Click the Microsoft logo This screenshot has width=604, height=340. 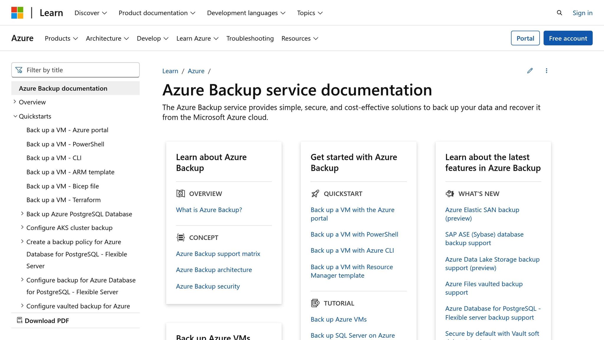pos(17,13)
